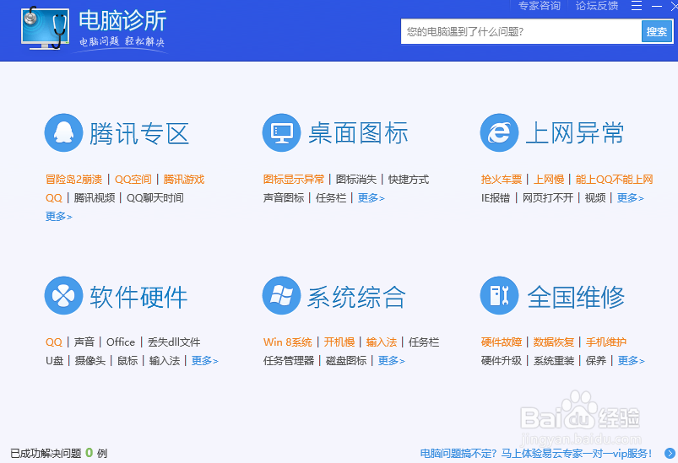Screen dimensions: 678x463
Task: Open the QQ link under 软件硬件
Action: (54, 342)
